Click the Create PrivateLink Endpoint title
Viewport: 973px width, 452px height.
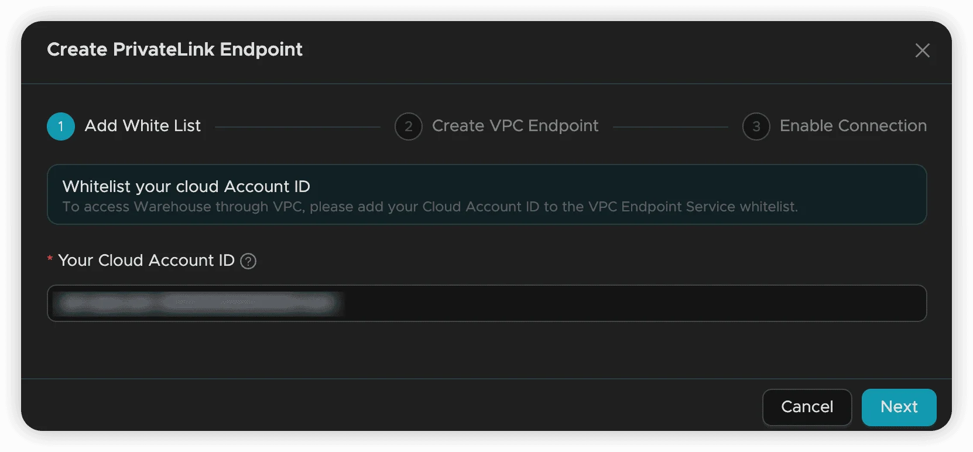(174, 50)
